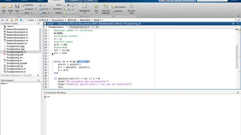Open the New dropdown arrow
Screen dimensions: 241x135
click(x=4, y=13)
